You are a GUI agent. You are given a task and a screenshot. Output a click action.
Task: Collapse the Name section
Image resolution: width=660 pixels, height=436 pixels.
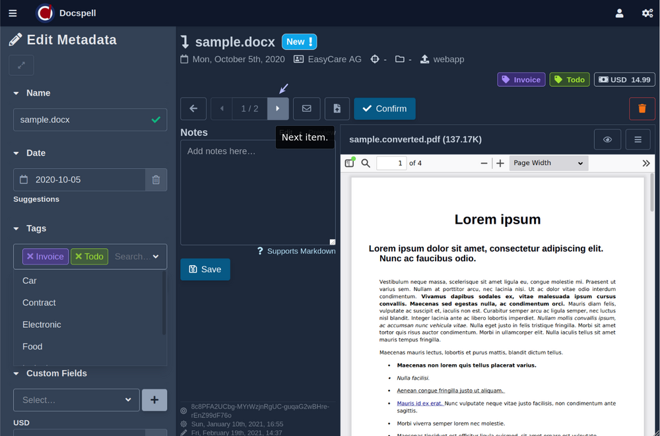pyautogui.click(x=16, y=94)
